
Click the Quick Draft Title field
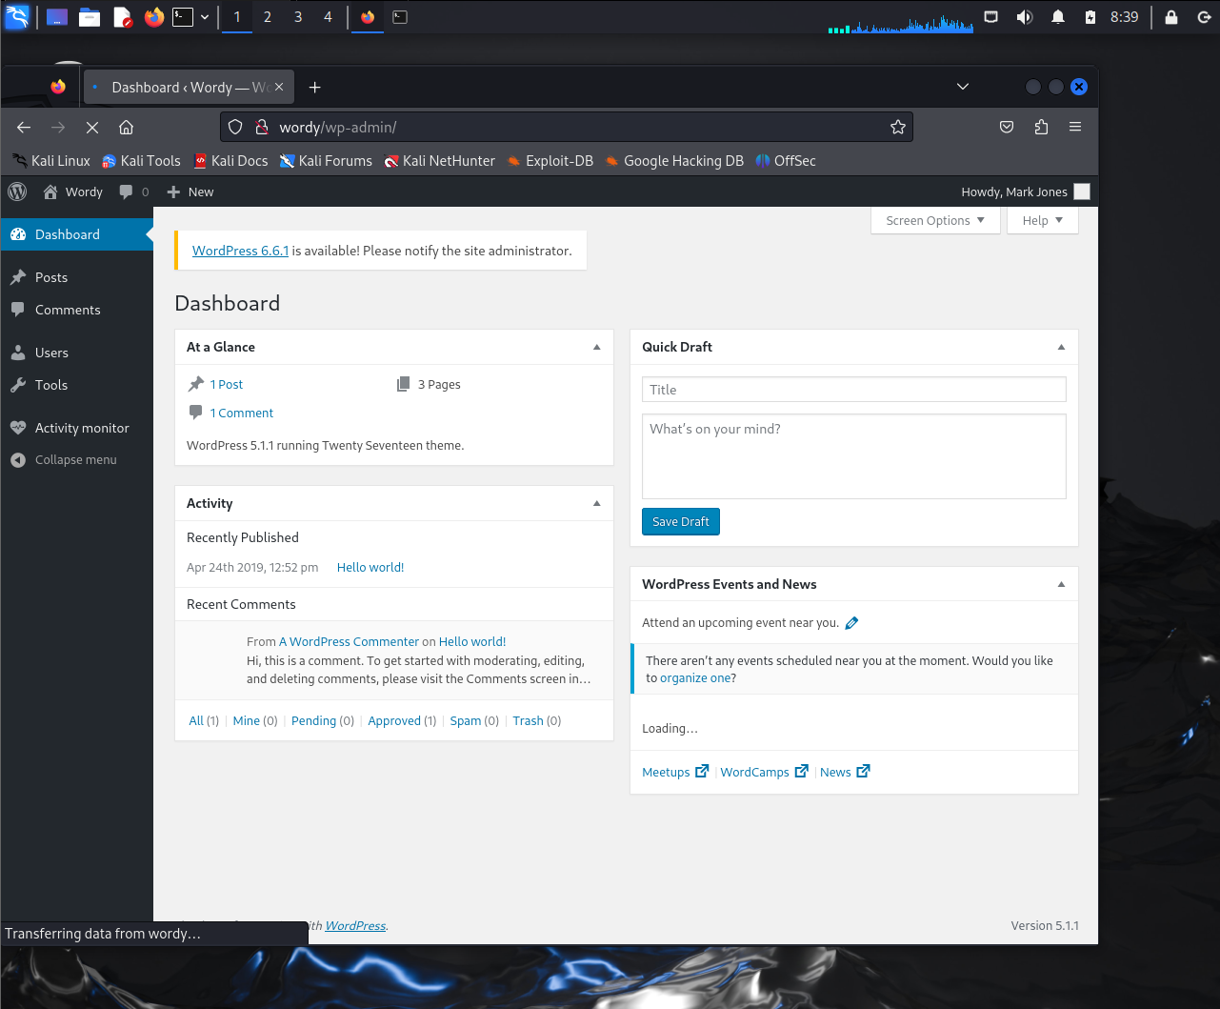click(x=854, y=390)
